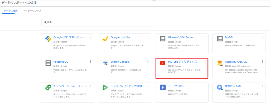Open the Microsoft SQL Server connector title
270x104 pixels.
click(x=181, y=37)
